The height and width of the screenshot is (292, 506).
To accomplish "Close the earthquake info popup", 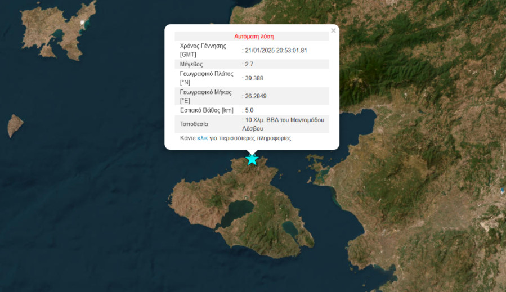I will pyautogui.click(x=333, y=31).
